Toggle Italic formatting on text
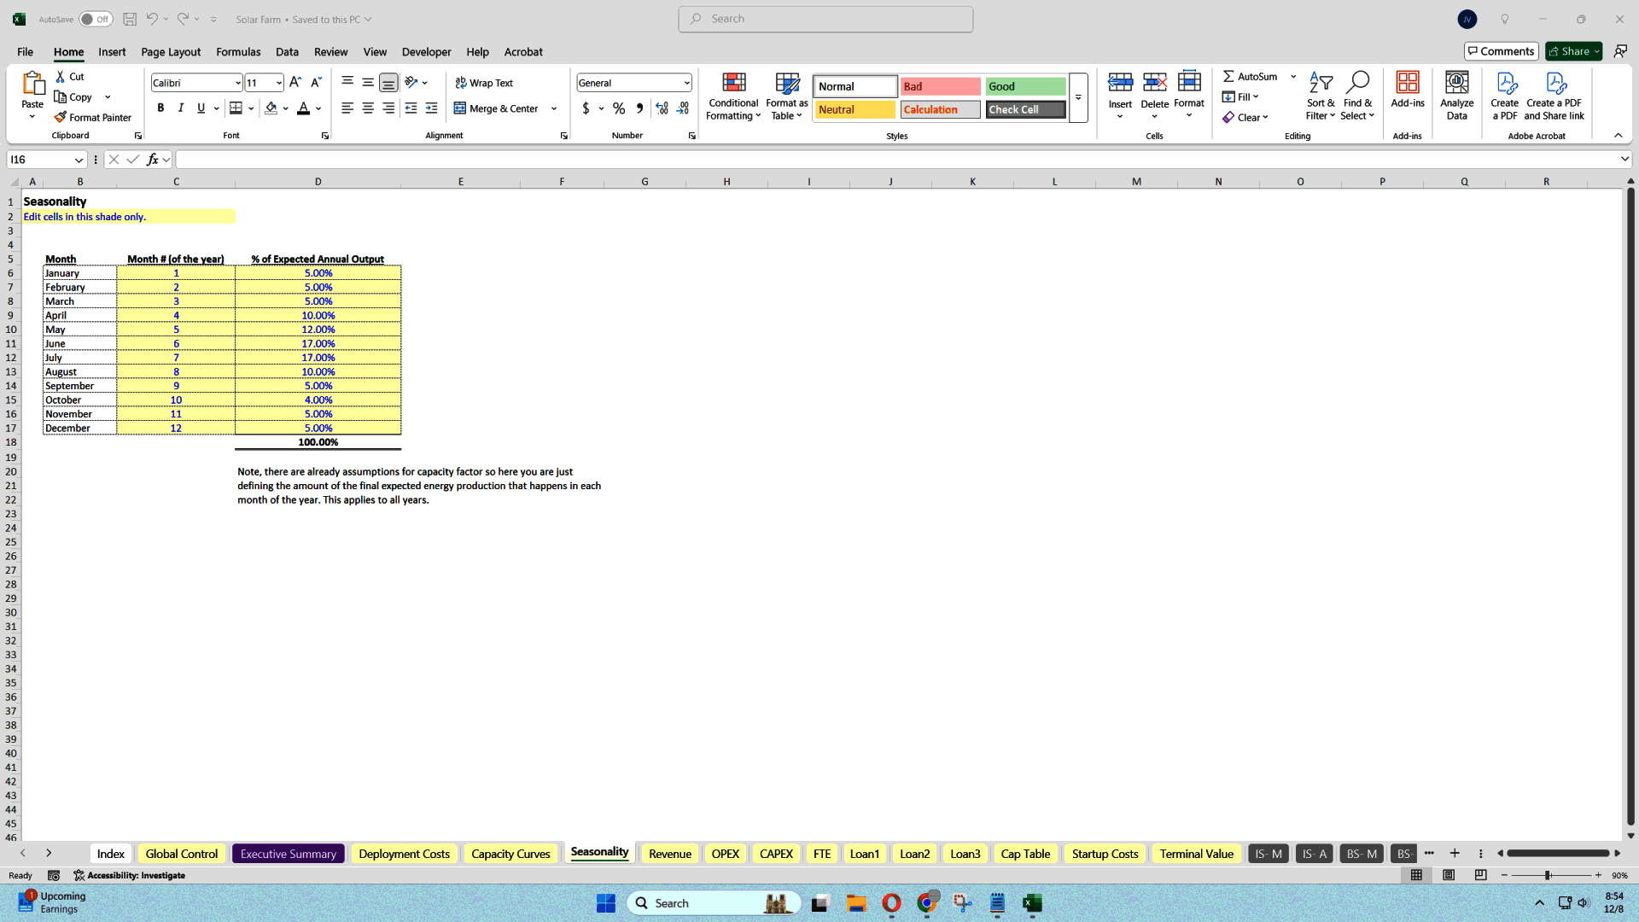1639x922 pixels. [180, 108]
